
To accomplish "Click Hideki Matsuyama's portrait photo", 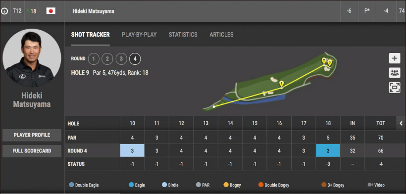I will pos(32,58).
